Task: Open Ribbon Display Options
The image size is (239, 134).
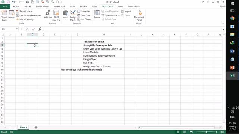Action: coord(208,2)
